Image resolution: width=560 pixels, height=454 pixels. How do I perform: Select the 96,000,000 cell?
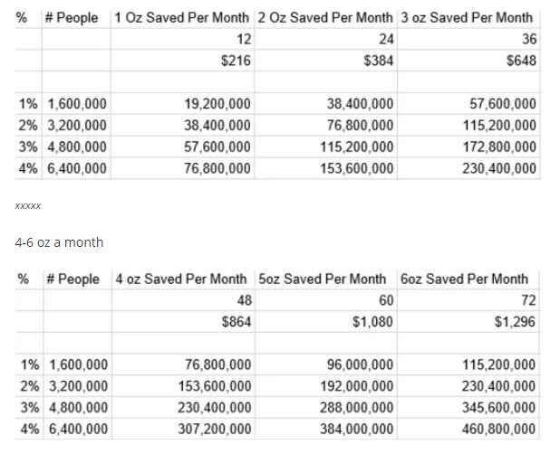(360, 365)
